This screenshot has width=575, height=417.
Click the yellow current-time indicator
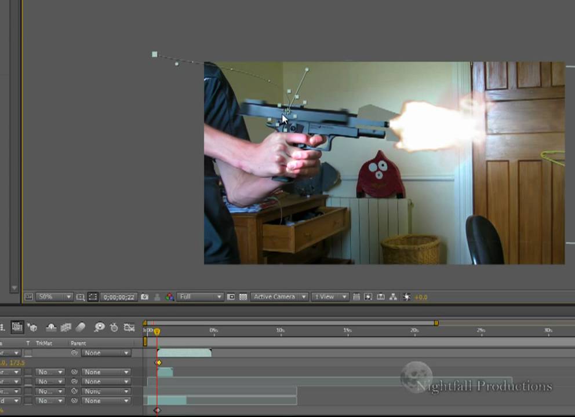pyautogui.click(x=157, y=332)
